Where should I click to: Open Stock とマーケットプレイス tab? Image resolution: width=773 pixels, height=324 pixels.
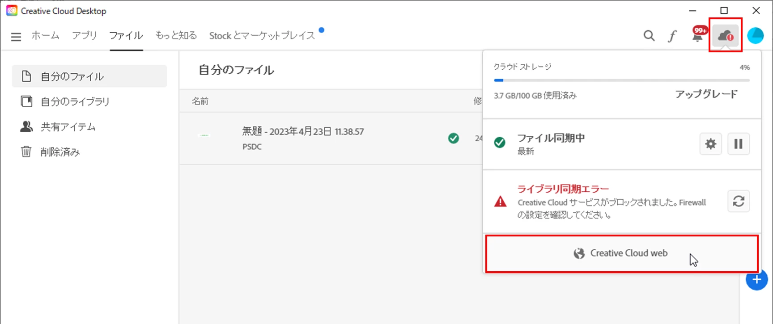262,36
